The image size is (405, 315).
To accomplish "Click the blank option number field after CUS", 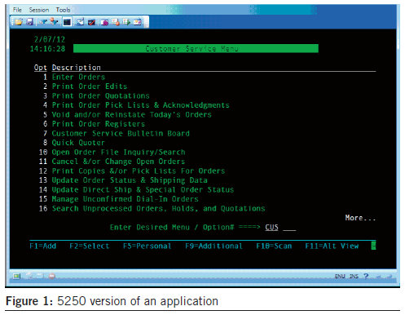I will point(289,228).
